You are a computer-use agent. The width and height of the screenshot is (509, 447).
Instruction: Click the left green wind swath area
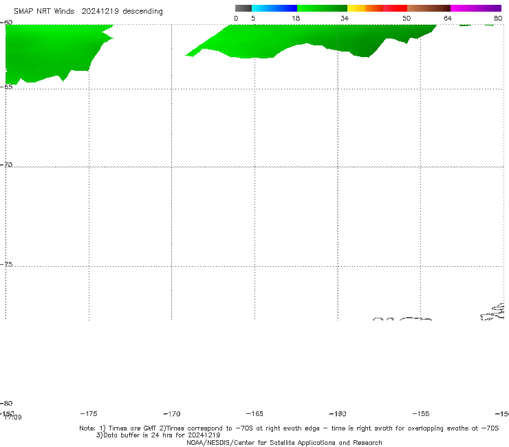click(x=49, y=52)
